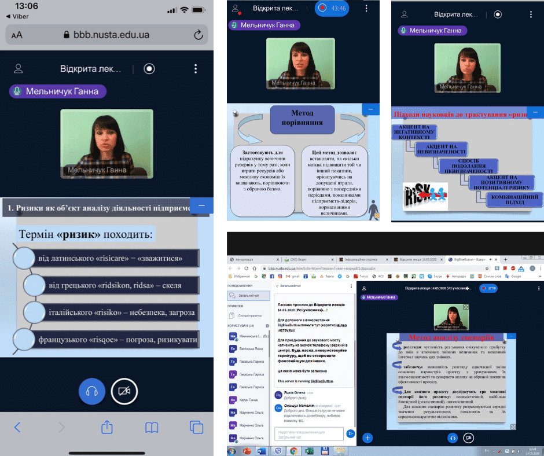Switch to Авторизація browser tab
The width and height of the screenshot is (544, 456).
pyautogui.click(x=253, y=259)
